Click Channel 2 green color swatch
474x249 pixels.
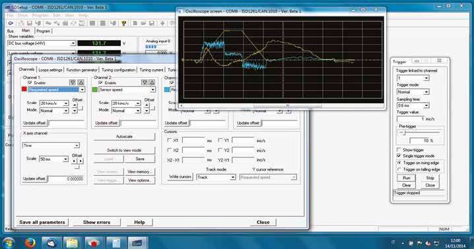click(x=95, y=90)
